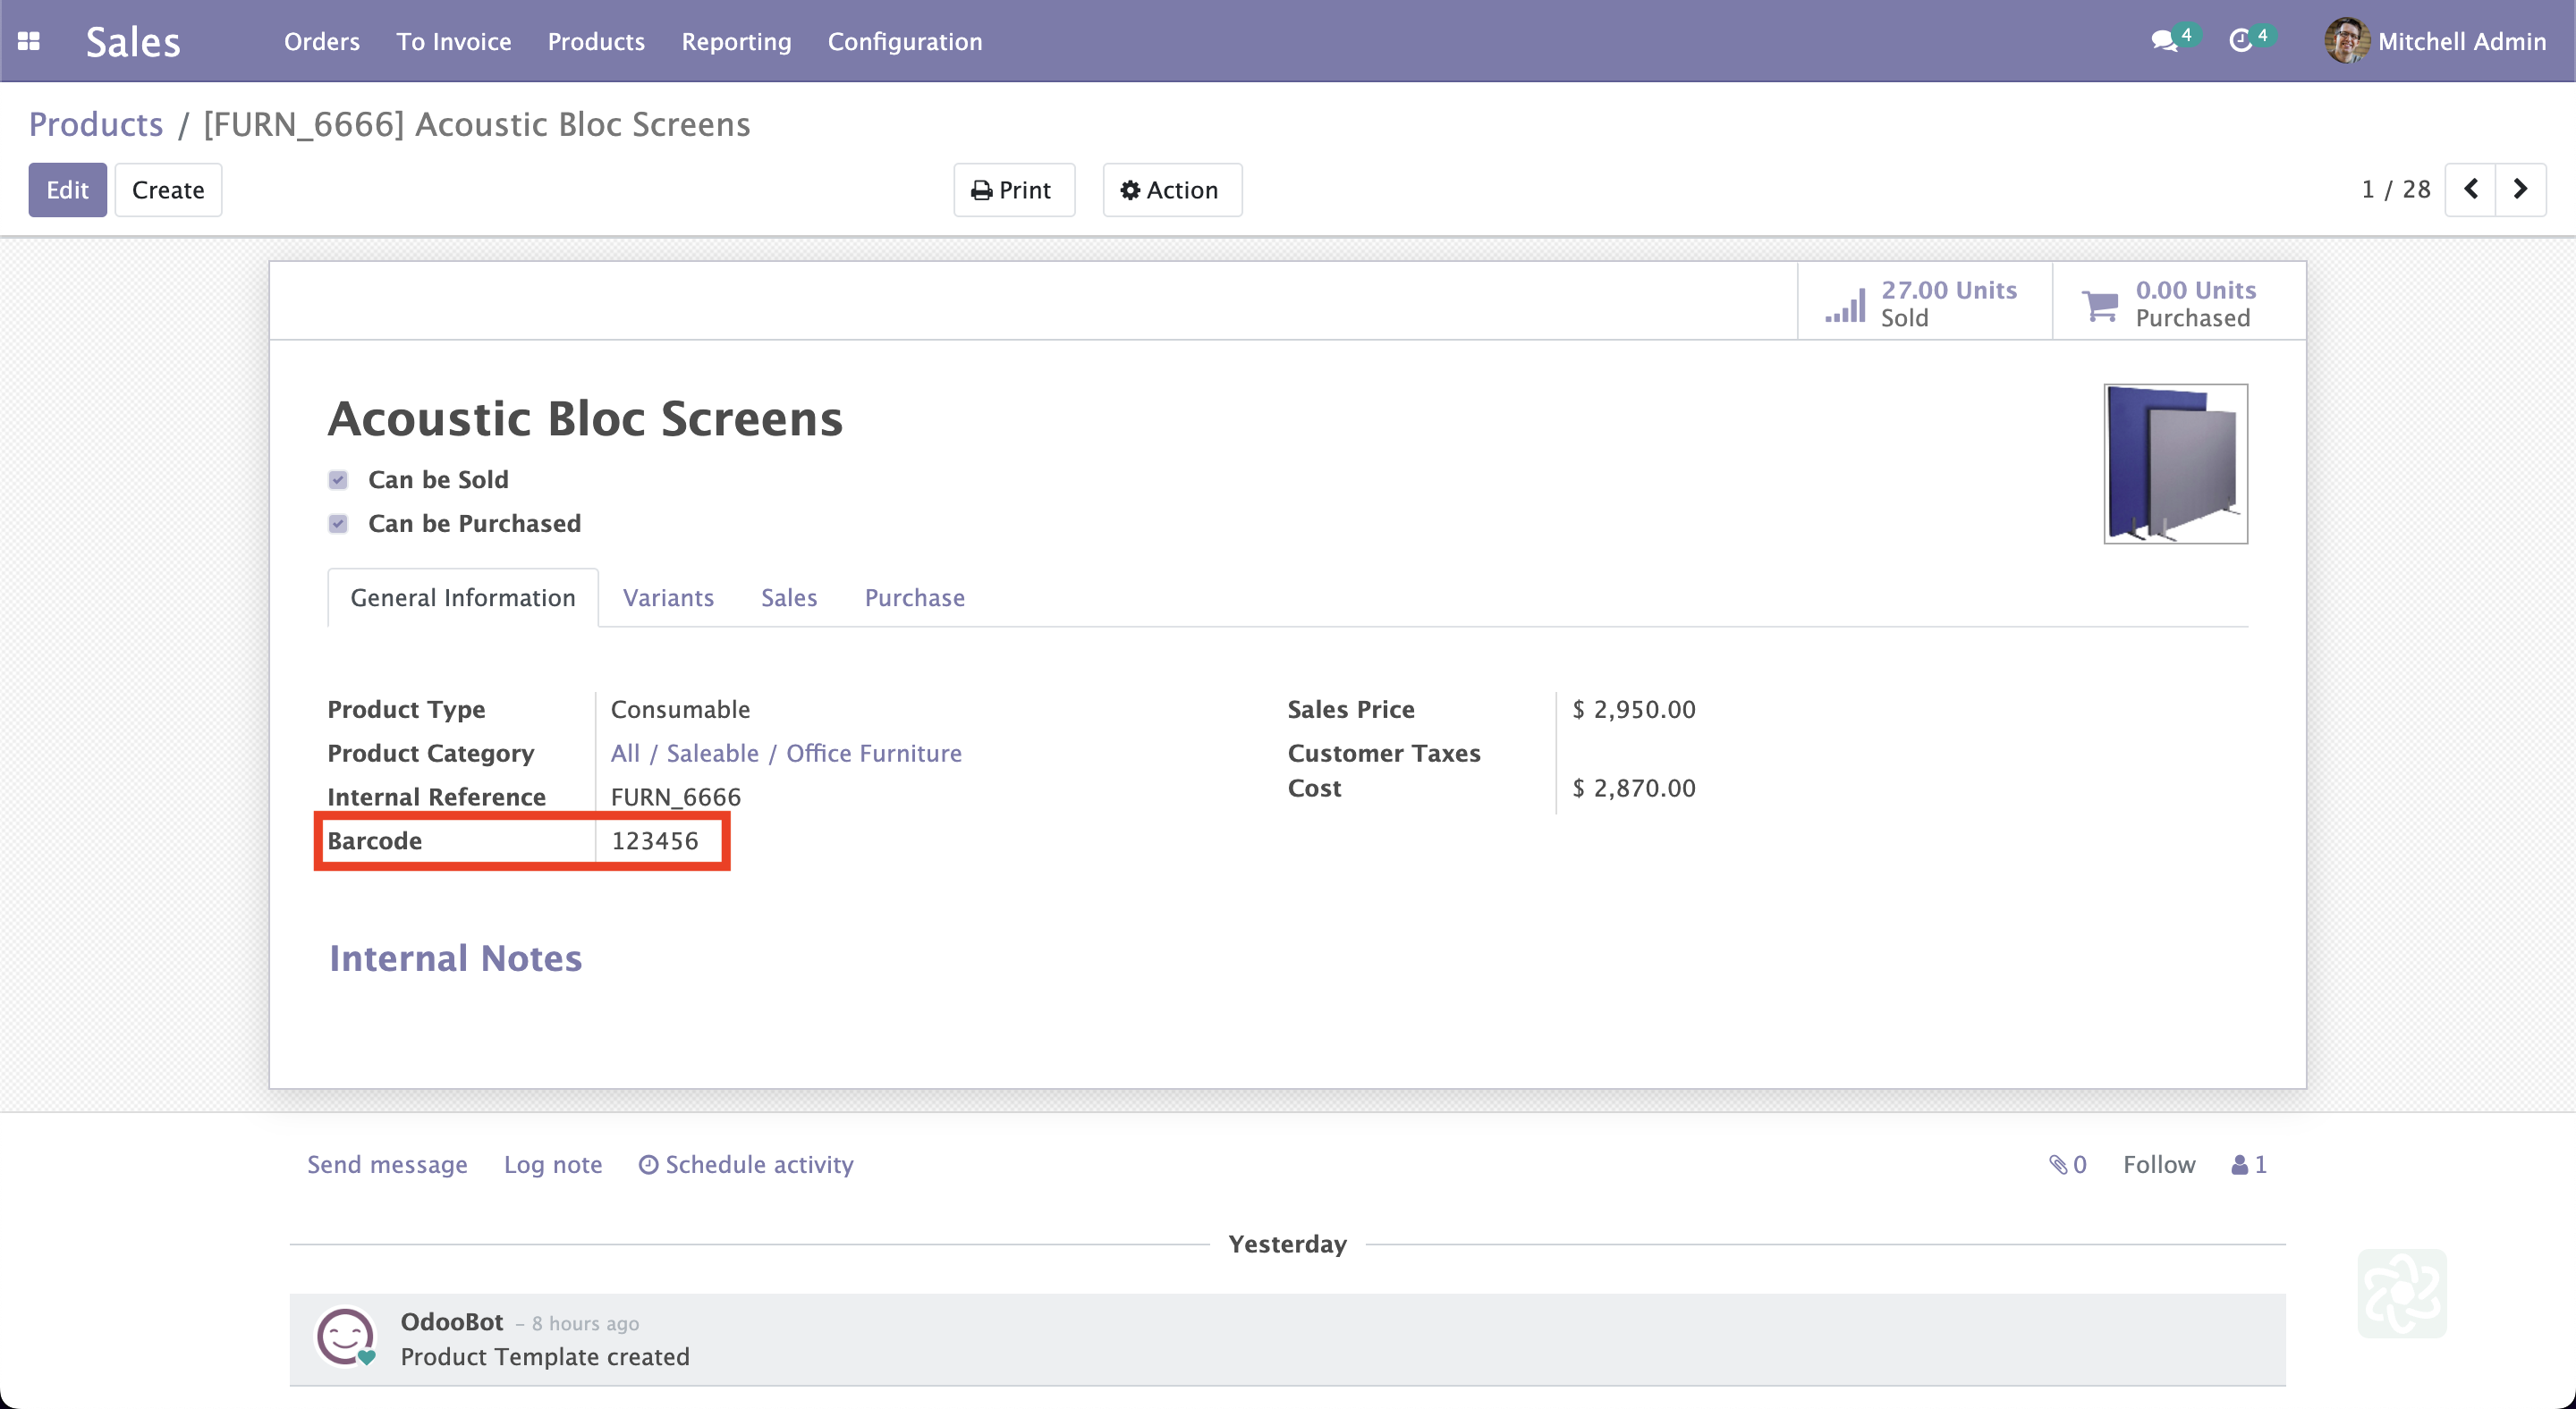Go to the next product record
This screenshot has height=1409, width=2576.
pyautogui.click(x=2520, y=189)
